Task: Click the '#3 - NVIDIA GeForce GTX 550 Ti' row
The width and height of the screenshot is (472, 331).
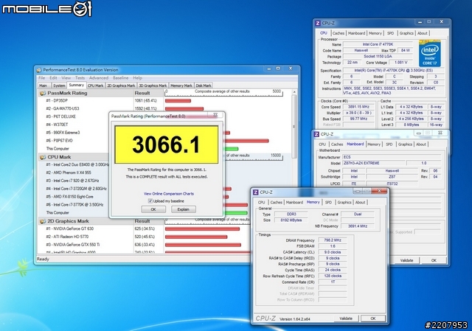Action: pyautogui.click(x=72, y=245)
